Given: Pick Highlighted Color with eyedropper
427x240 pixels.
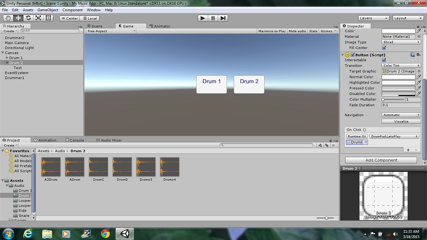Looking at the screenshot, I should (x=419, y=82).
